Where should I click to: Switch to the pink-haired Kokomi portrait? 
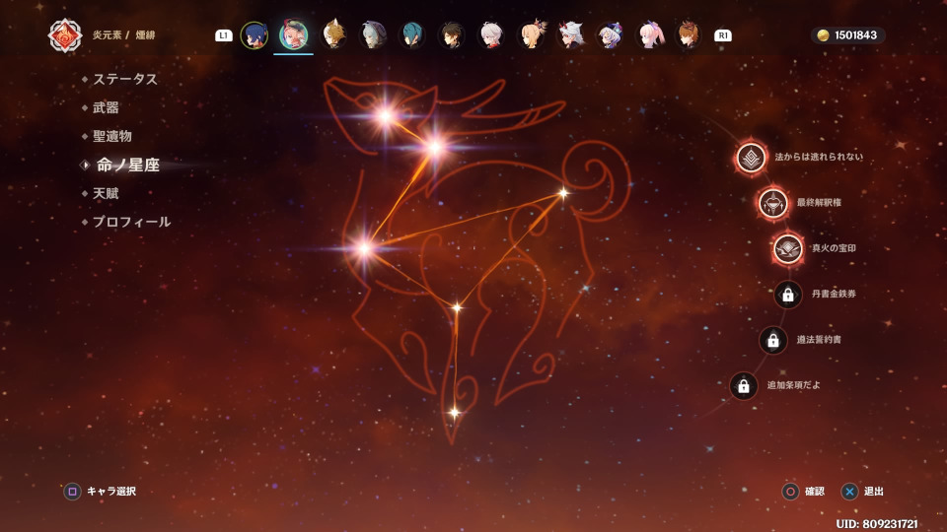pos(650,35)
